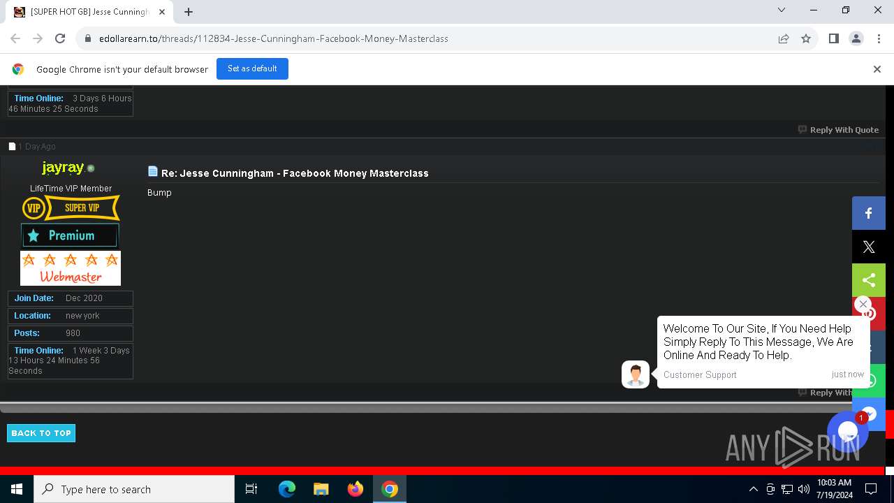Open Task View on the taskbar
The width and height of the screenshot is (894, 503).
[251, 489]
